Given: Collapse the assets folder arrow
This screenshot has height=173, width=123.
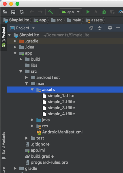Looking at the screenshot, I should (32, 90).
